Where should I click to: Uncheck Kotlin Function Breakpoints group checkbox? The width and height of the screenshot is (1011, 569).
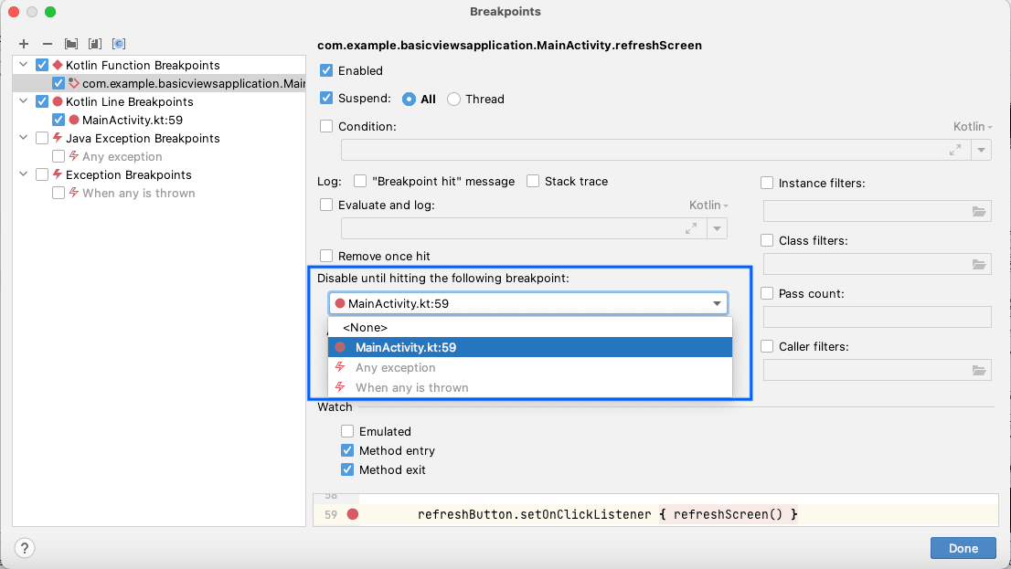pyautogui.click(x=42, y=65)
